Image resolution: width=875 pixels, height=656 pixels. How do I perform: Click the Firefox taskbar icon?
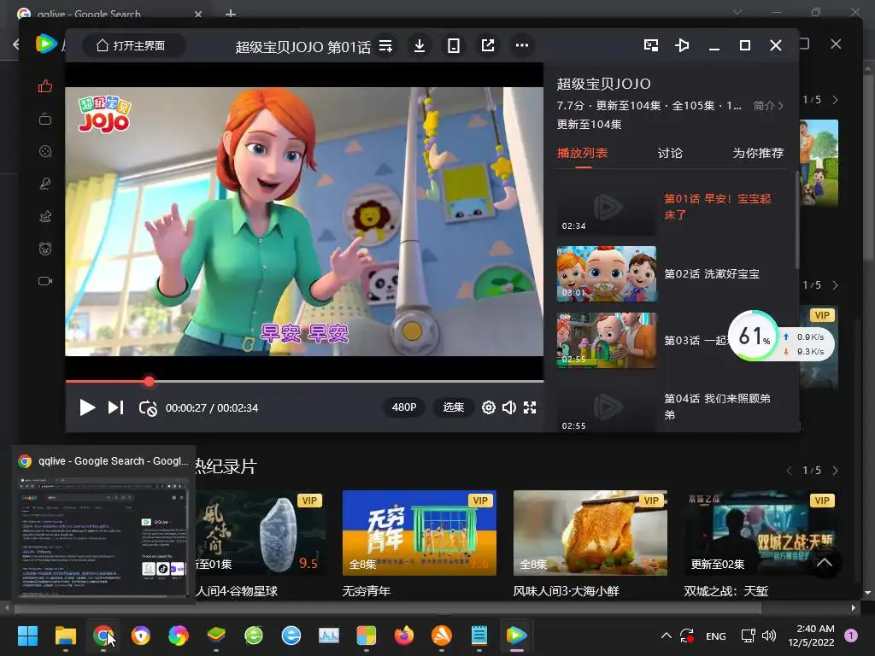pos(404,635)
